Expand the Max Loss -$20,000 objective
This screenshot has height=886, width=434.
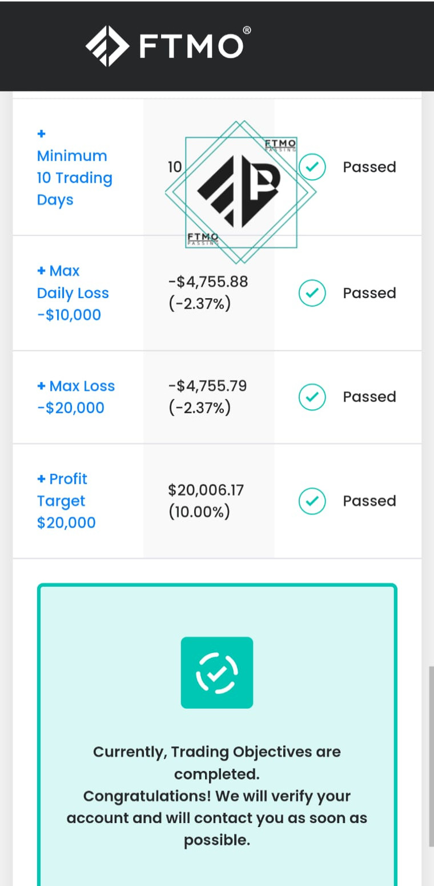76,397
